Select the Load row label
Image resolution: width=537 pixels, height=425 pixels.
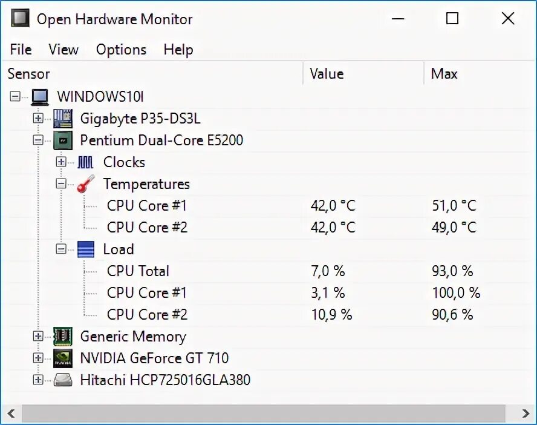pos(118,249)
